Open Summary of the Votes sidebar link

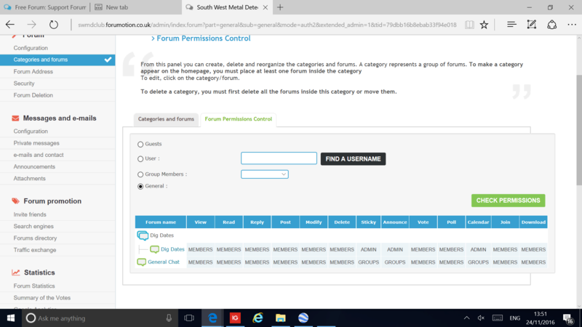click(42, 298)
